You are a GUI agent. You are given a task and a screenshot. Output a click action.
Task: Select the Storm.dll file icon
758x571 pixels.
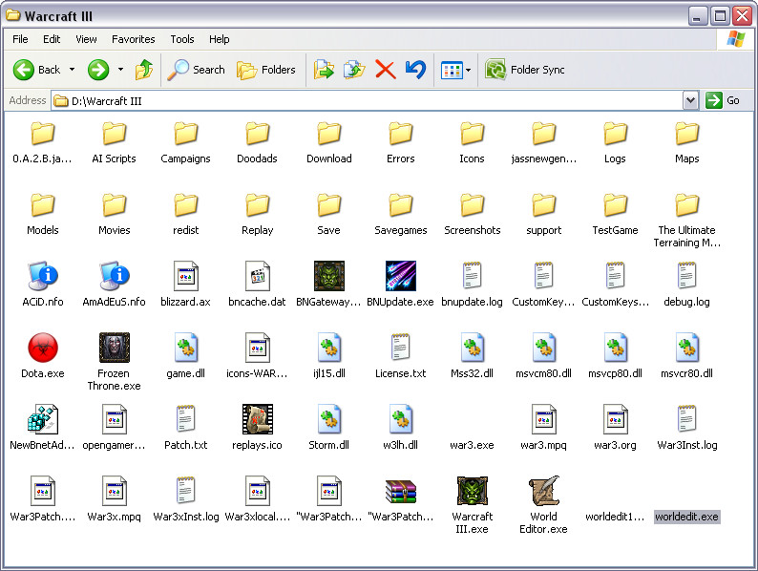coord(328,418)
